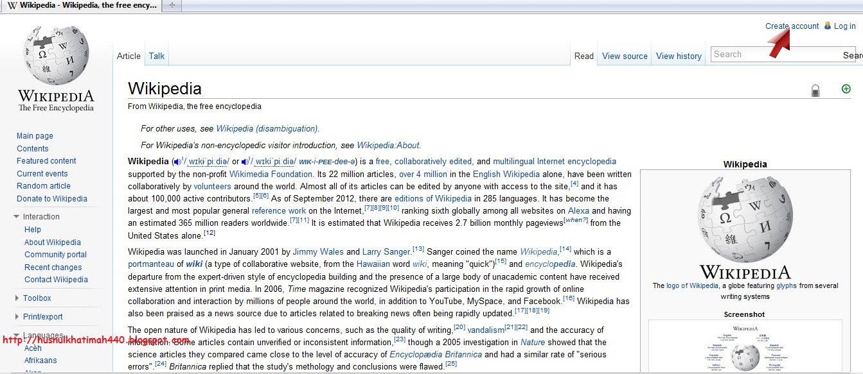Open a new browser tab with the plus button
This screenshot has height=374, width=863.
click(171, 5)
